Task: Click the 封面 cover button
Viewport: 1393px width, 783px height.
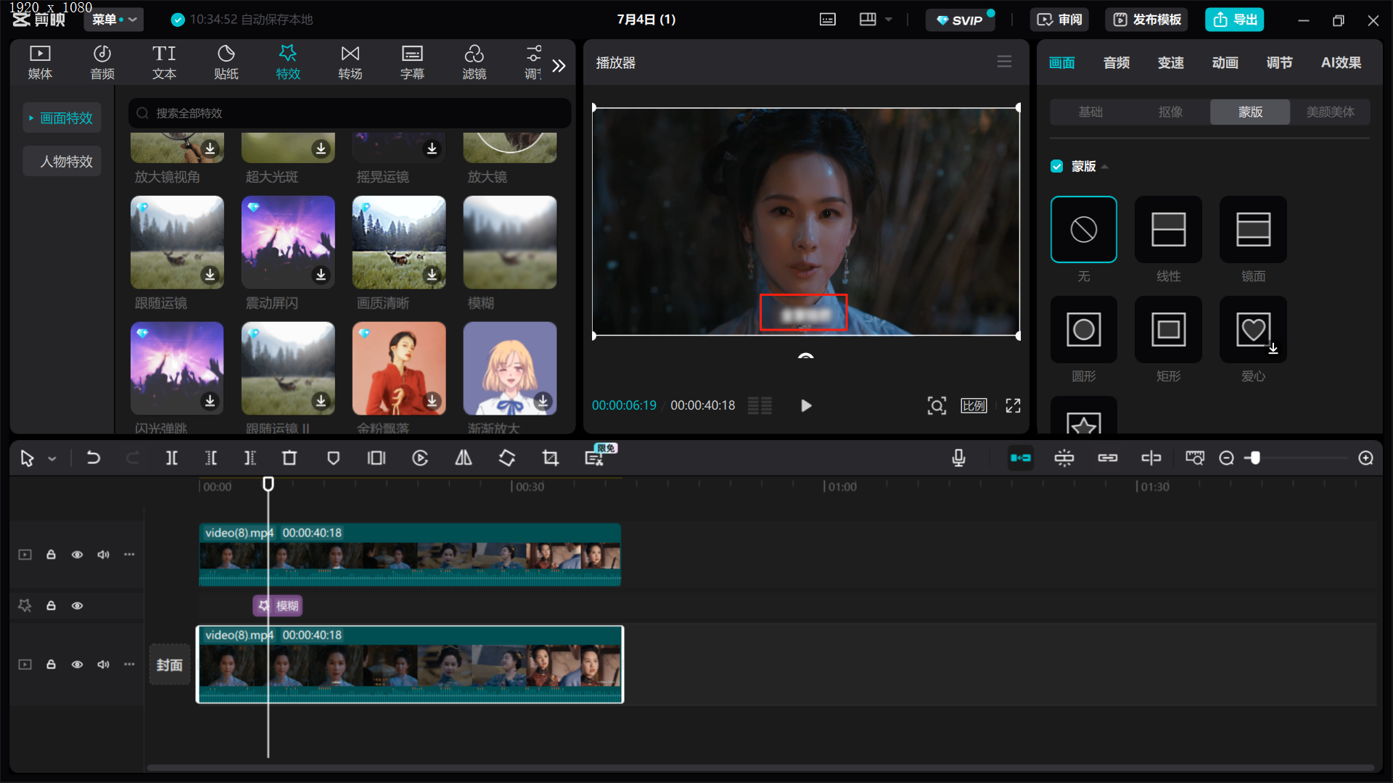Action: (x=170, y=665)
